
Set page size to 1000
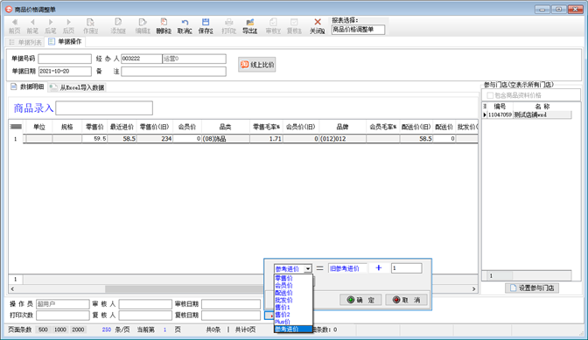(60, 330)
